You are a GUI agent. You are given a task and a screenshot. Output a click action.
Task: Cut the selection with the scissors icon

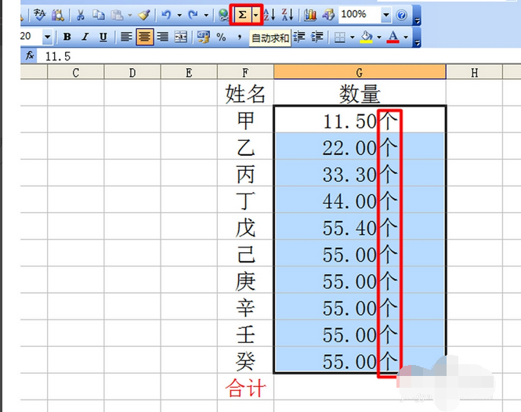click(81, 15)
